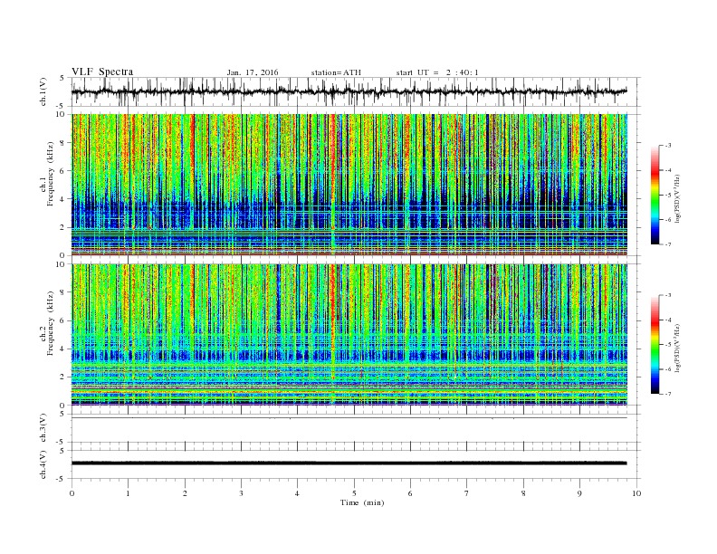Image resolution: width=717 pixels, height=554 pixels.
Task: Click the "6" kHz tick of ch.1 spectrogram
Action: pos(63,171)
